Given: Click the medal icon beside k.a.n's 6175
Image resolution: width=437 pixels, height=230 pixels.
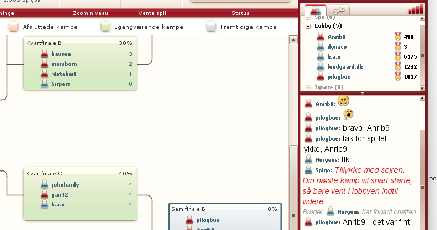Looking at the screenshot, I should 398,56.
